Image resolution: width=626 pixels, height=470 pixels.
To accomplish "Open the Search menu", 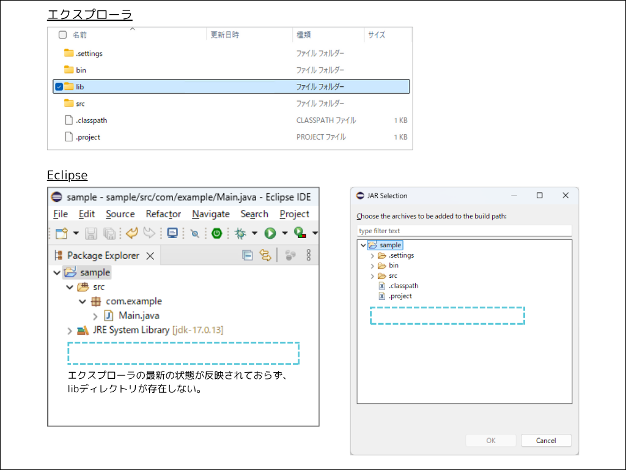I will pos(254,214).
